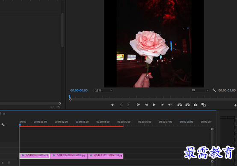Click the fx badge on the middle clip
The height and width of the screenshot is (166, 237).
(x=54, y=155)
